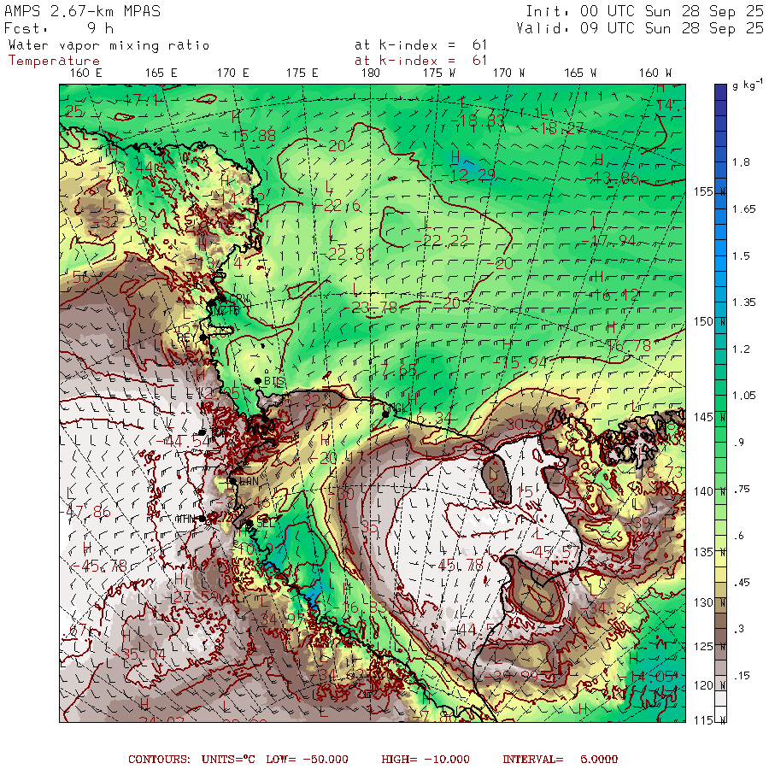Click the '-22.22' temperature low value
Image resolution: width=769 pixels, height=769 pixels.
pos(440,240)
